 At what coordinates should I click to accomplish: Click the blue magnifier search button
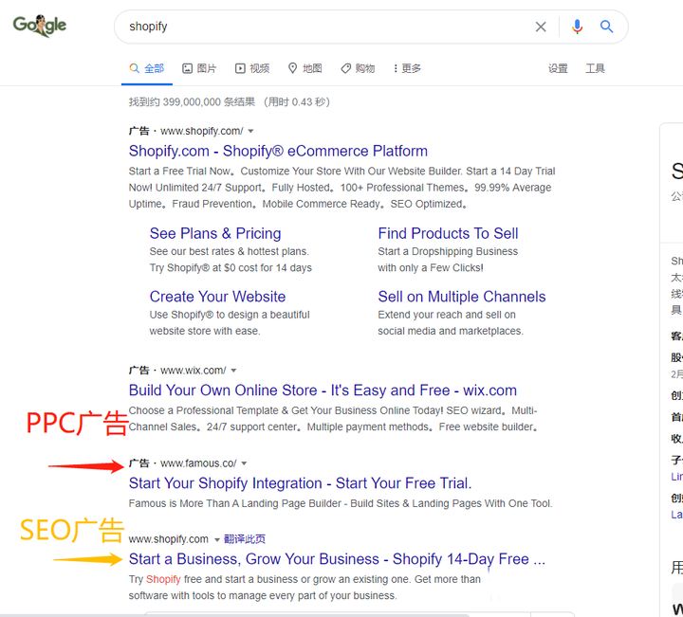606,27
